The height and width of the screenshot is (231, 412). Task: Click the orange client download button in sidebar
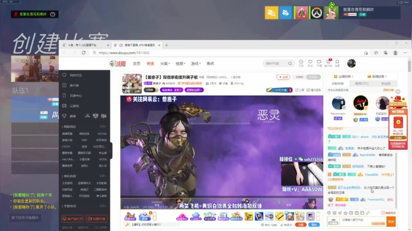pyautogui.click(x=72, y=218)
